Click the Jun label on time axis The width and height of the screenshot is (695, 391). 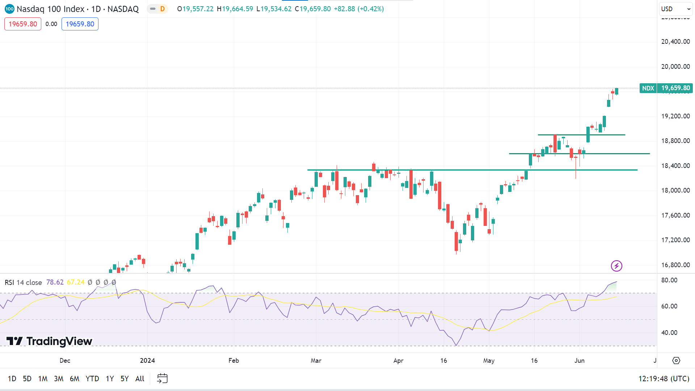tap(580, 361)
